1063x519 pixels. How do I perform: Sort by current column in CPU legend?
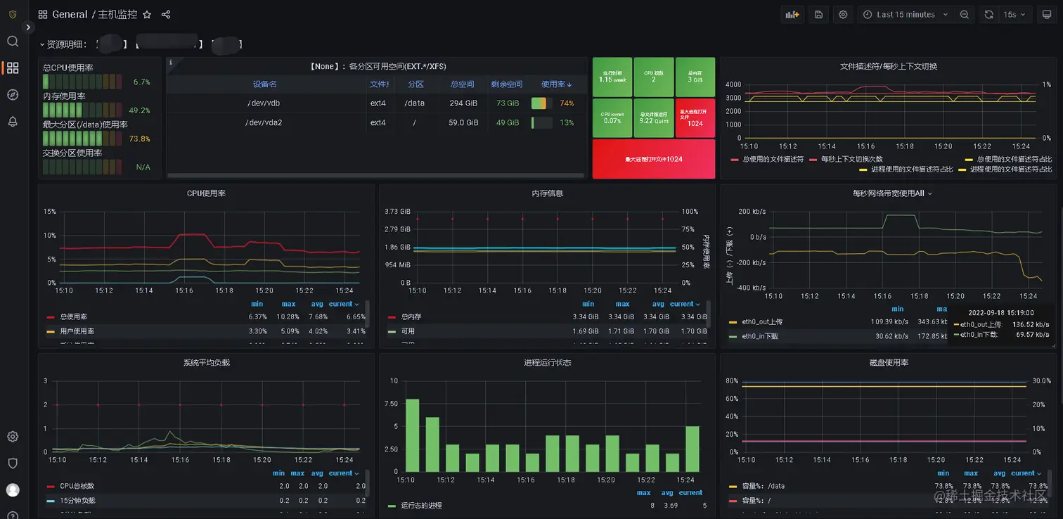[344, 304]
